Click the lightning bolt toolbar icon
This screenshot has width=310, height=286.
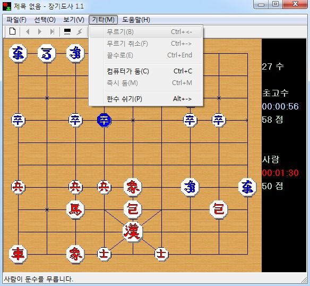click(x=80, y=31)
